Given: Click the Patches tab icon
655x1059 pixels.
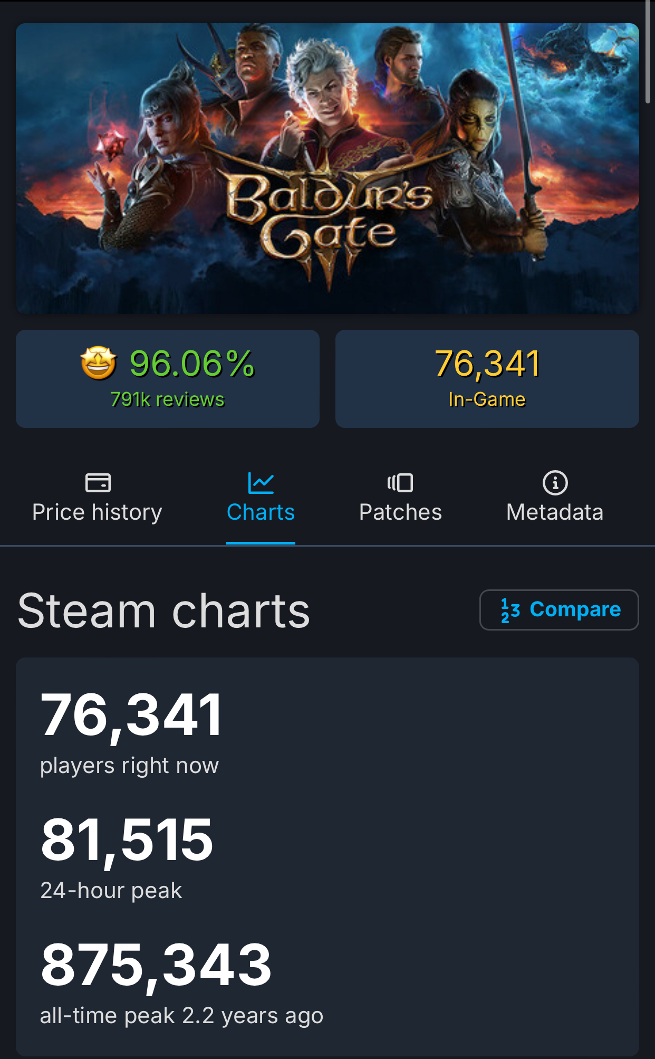Looking at the screenshot, I should pyautogui.click(x=400, y=482).
